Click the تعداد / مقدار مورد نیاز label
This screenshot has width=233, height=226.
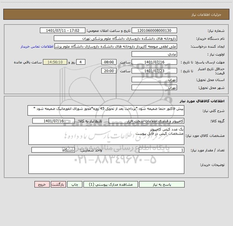pos(208,150)
